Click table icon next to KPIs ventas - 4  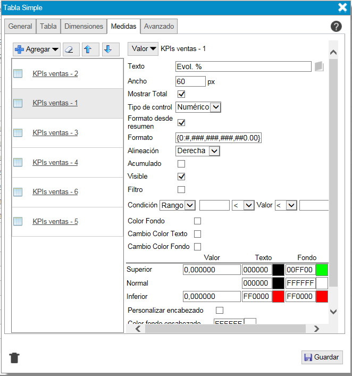click(x=18, y=163)
